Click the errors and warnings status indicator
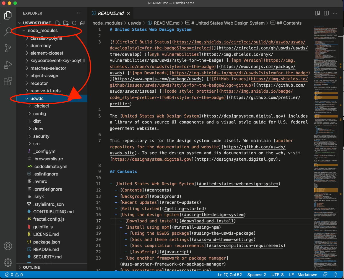Screen dimensions: 344x279 point(14,275)
